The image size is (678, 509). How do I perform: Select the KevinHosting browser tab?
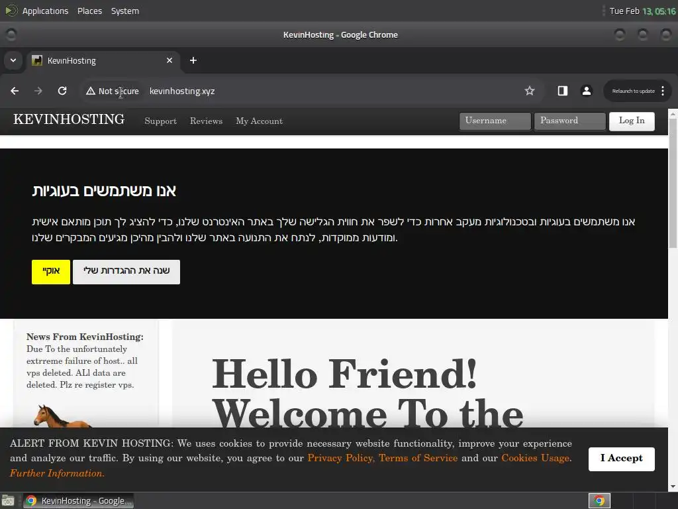(x=103, y=60)
